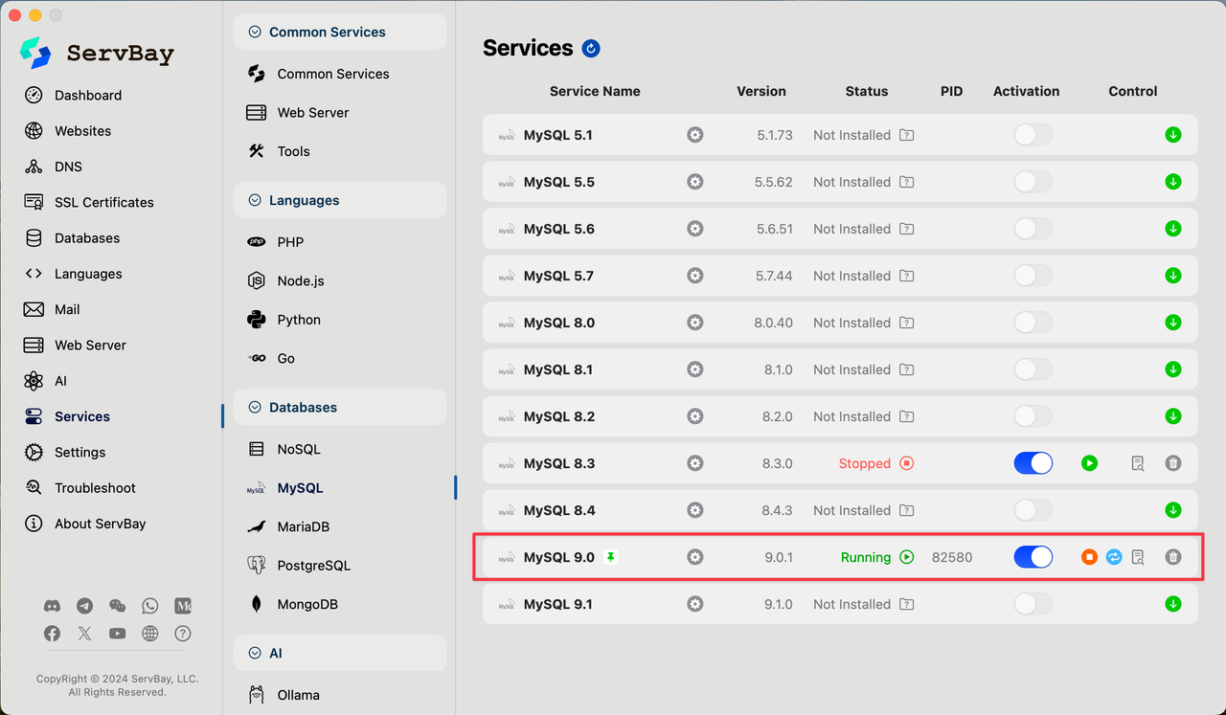
Task: Click the Version column header
Action: pos(761,91)
